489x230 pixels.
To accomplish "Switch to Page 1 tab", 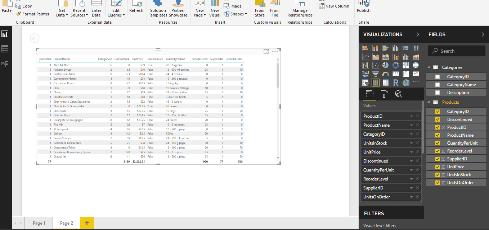I will pyautogui.click(x=39, y=222).
